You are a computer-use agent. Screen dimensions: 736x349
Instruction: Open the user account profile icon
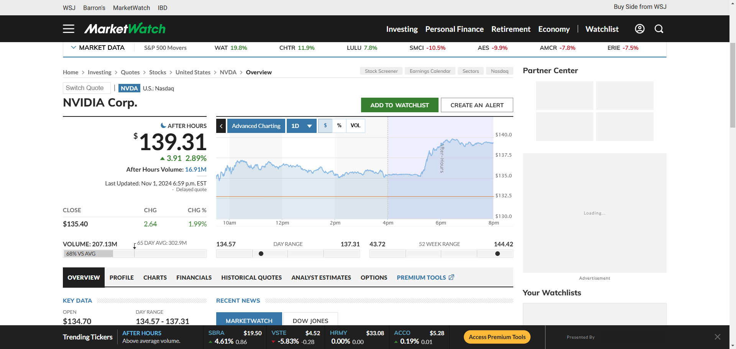pyautogui.click(x=639, y=29)
